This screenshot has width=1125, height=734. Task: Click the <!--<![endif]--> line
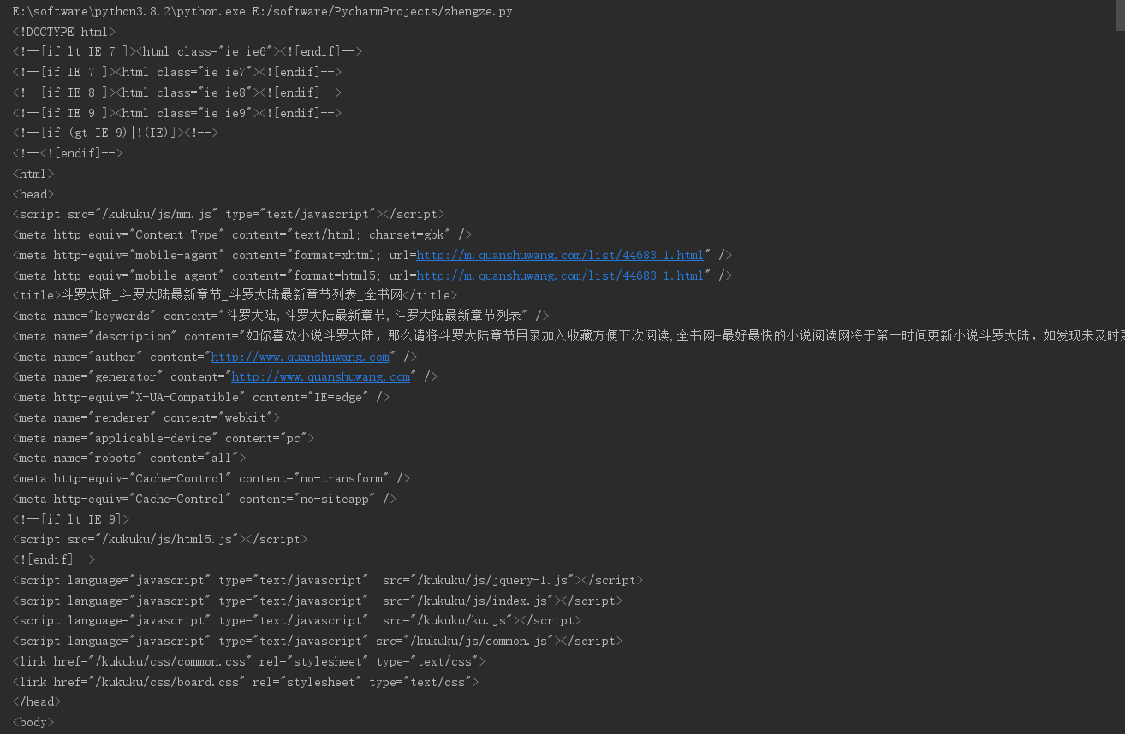click(68, 153)
